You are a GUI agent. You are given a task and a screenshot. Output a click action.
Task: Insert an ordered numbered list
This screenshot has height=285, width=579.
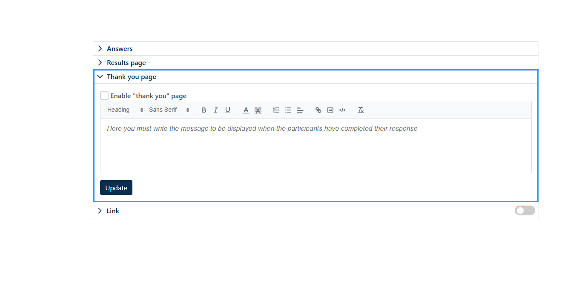[276, 110]
